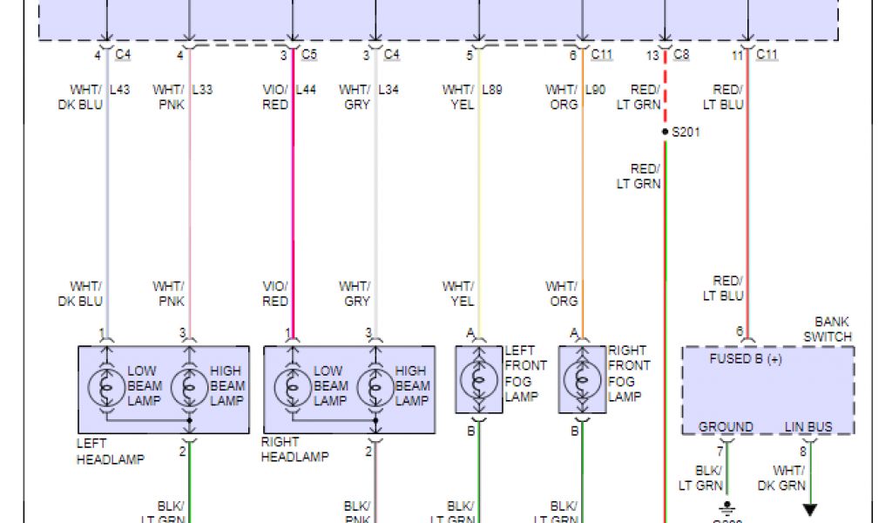892x523 pixels.
Task: Click the left headlamp low beam lamp symbol
Action: 105,384
